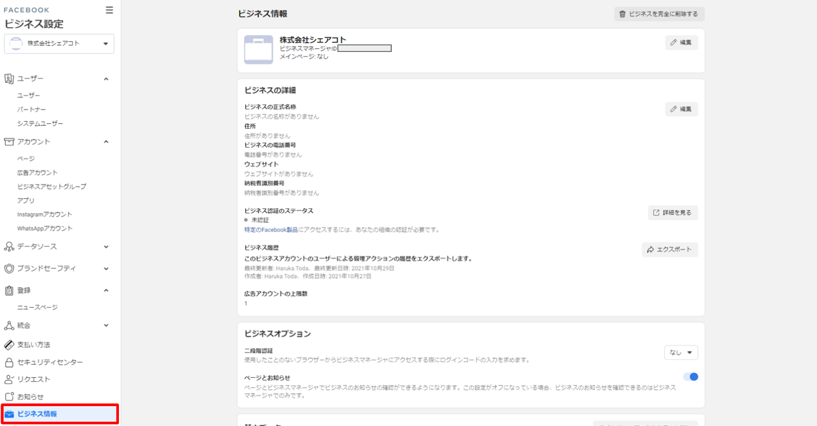Open システムユーザー in sidebar
Screen dimensions: 817x426
(40, 124)
